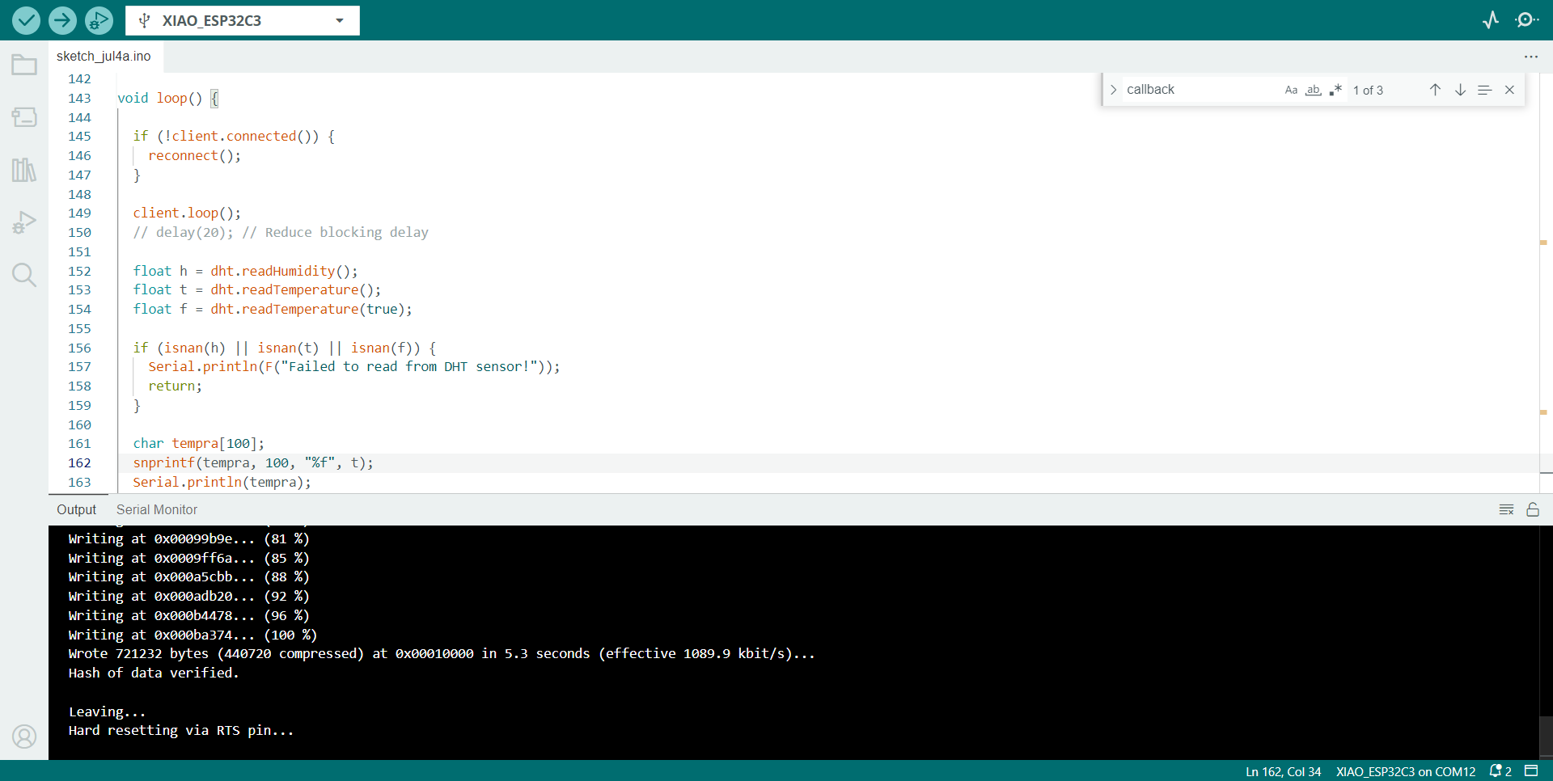Toggle Match Case in find widget

(1291, 90)
